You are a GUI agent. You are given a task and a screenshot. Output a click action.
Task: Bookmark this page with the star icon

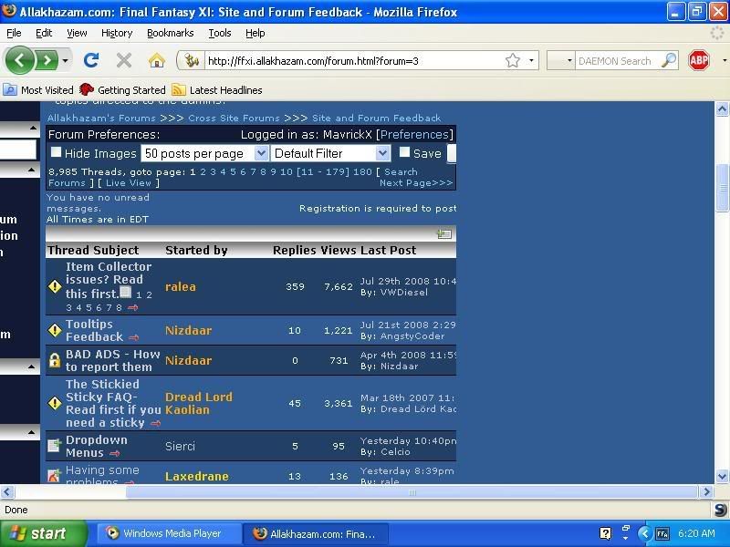click(513, 60)
